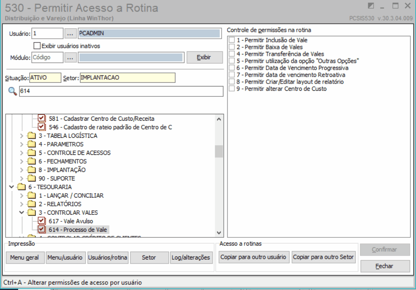Click the folder icon of 3 - TABELA LOGÍSTICA
The height and width of the screenshot is (290, 416).
(x=32, y=136)
